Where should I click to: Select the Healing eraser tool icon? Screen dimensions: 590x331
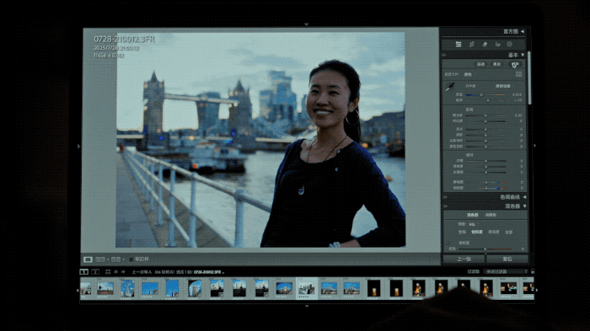(x=485, y=45)
